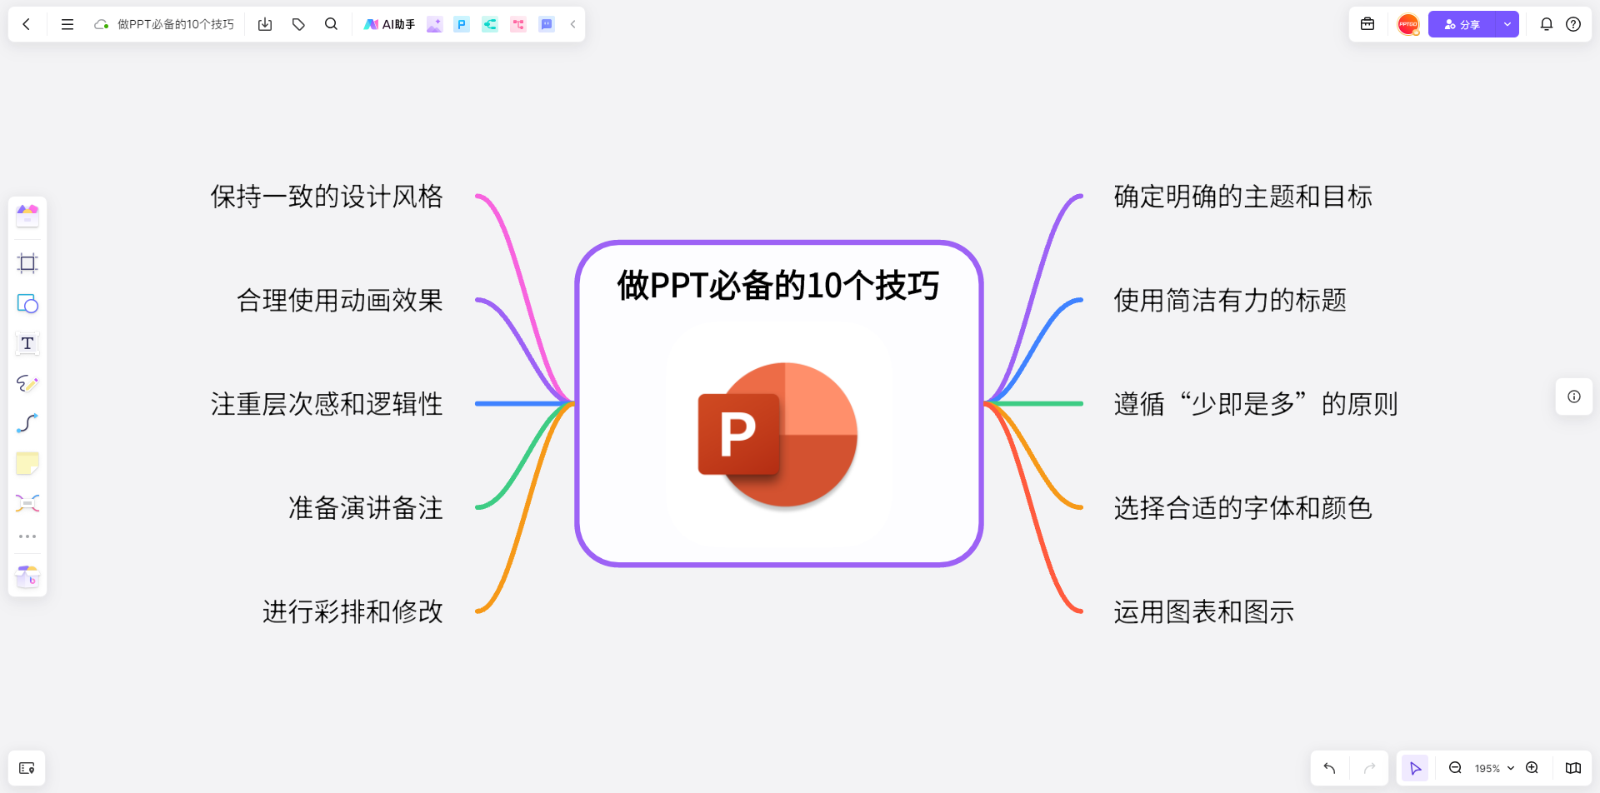Open the templates library tool

tap(27, 216)
